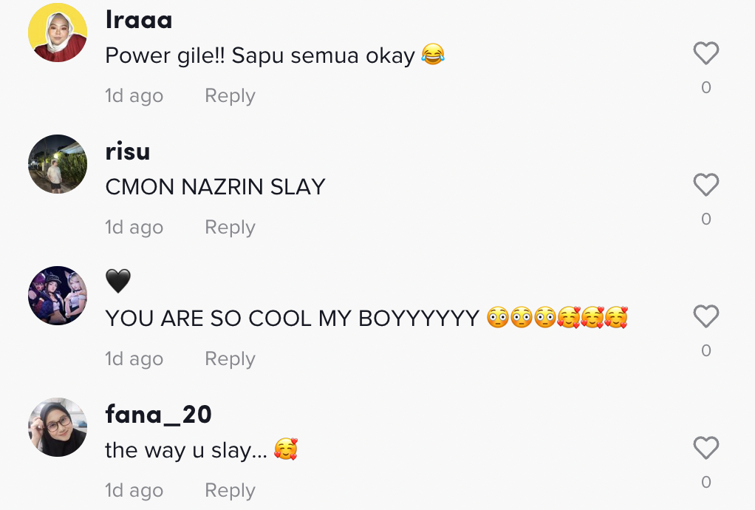Tap the heart on risu's comment
This screenshot has height=510, width=755.
[706, 185]
